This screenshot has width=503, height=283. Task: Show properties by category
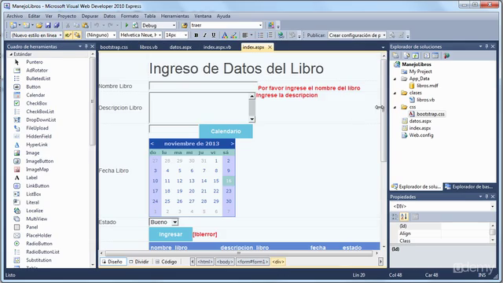click(x=395, y=217)
